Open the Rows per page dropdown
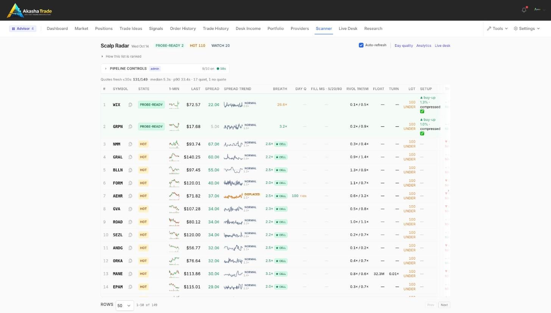This screenshot has height=313, width=551. pos(125,305)
